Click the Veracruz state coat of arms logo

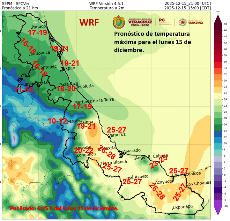(119, 22)
